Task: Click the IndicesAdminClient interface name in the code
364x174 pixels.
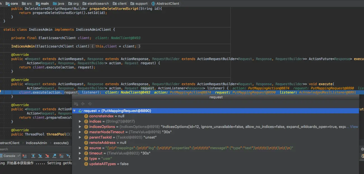Action: click(93, 30)
